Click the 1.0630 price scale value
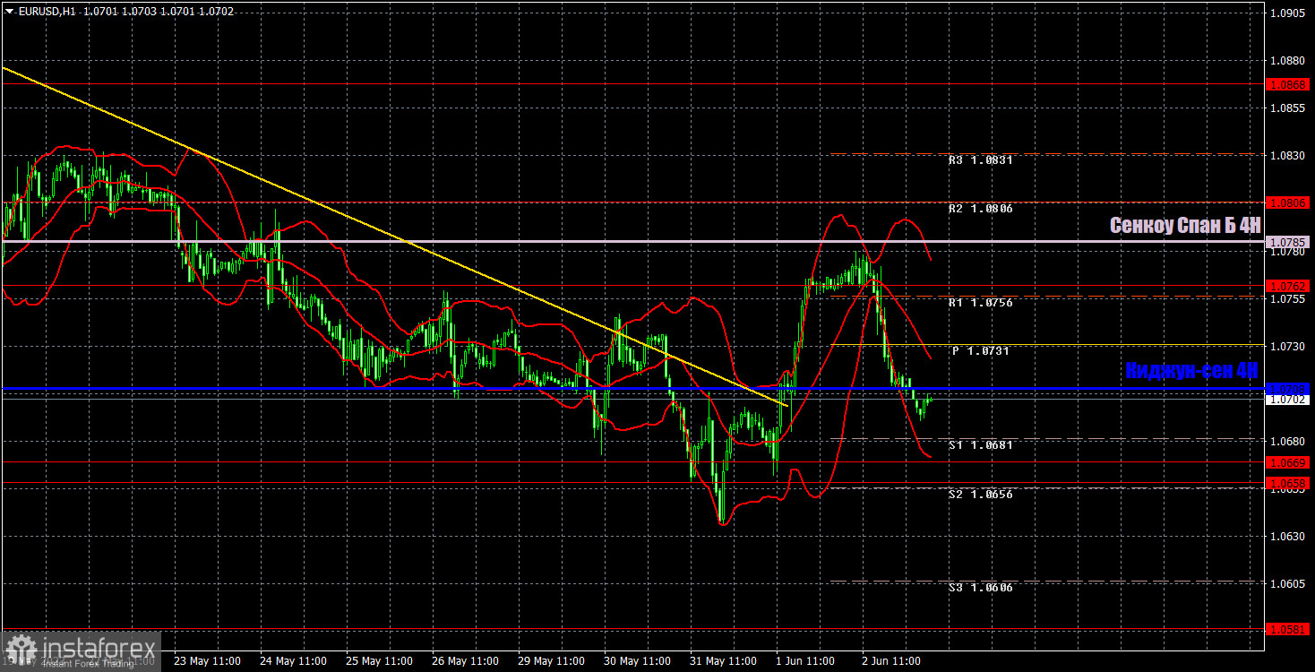The width and height of the screenshot is (1315, 672). pyautogui.click(x=1288, y=536)
